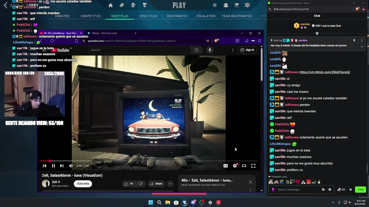Share the luna Visualizer video
369x207 pixels.
(156, 184)
